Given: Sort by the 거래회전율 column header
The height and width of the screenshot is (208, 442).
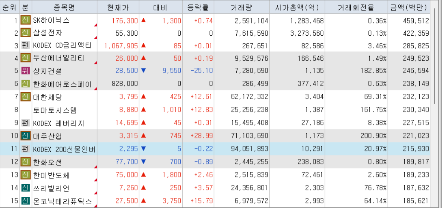Looking at the screenshot, I should click(x=356, y=8).
